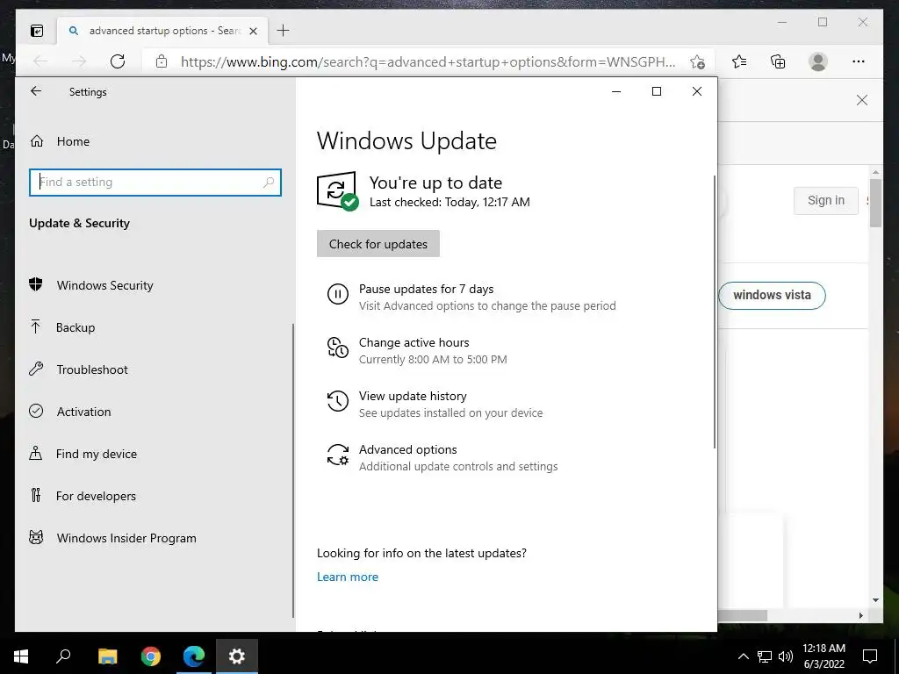
Task: Click the Settings content scrollbar
Action: (715, 312)
